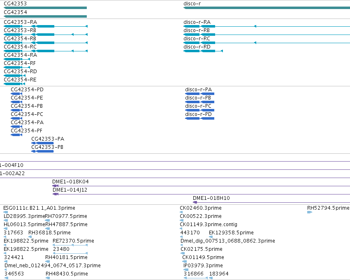Screen dimensions: 350x280
Task: Click the disco-r-RD transcript label
Action: 197,47
